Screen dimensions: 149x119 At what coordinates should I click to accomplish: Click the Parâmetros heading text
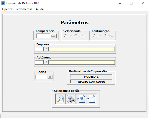[x=74, y=22]
